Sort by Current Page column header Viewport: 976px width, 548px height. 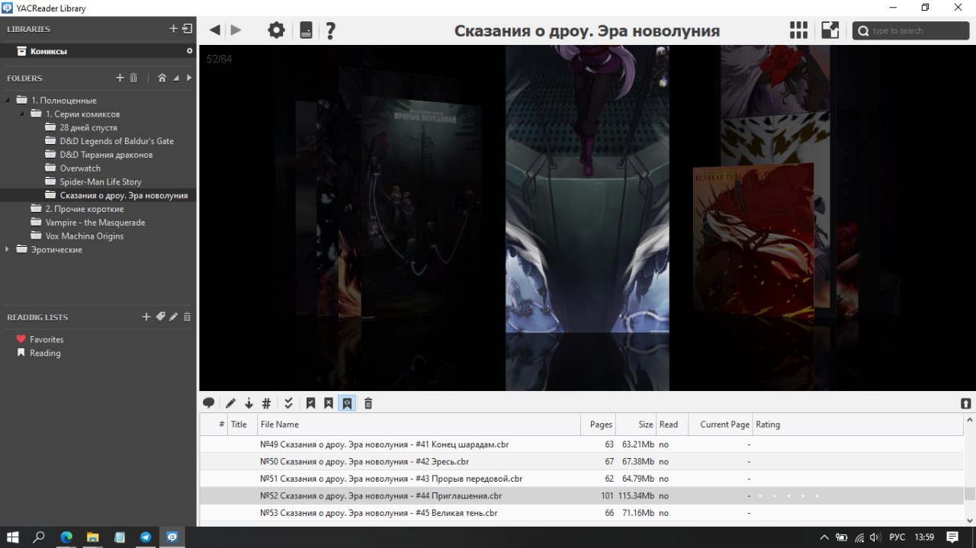point(721,425)
